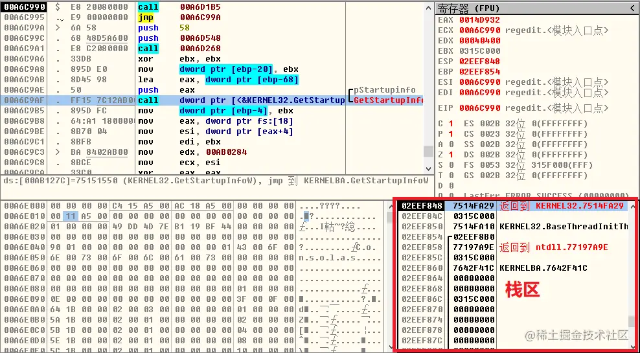Toggle the P parity flag value

point(451,134)
